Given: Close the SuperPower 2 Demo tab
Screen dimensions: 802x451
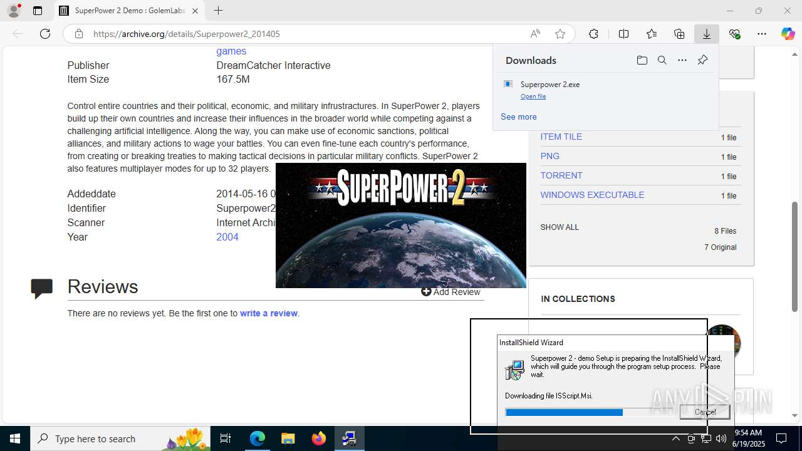Looking at the screenshot, I should coord(195,11).
